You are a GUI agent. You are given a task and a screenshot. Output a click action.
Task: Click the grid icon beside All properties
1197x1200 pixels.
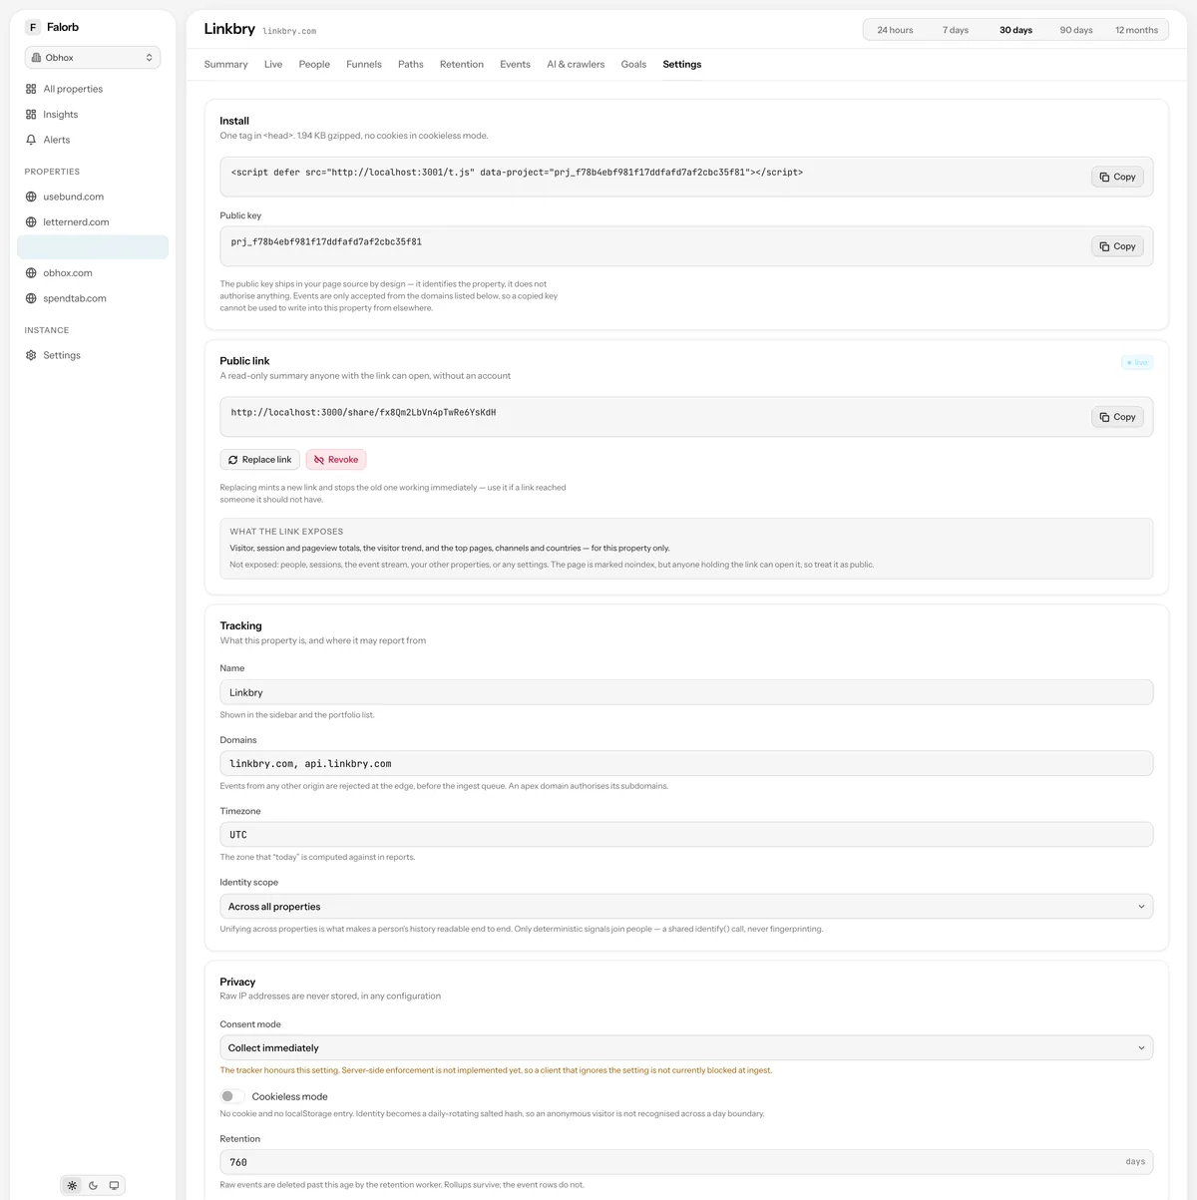[31, 89]
